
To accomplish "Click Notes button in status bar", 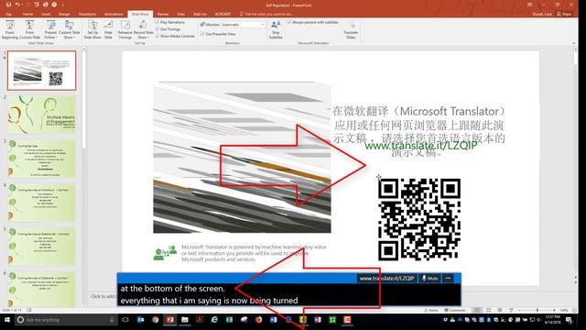I will (x=431, y=310).
